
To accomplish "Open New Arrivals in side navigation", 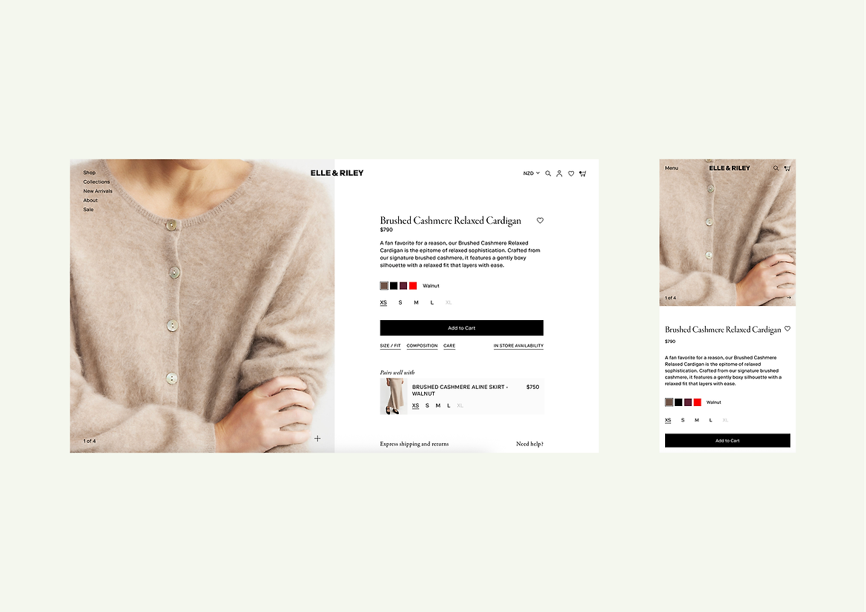I will pos(98,191).
